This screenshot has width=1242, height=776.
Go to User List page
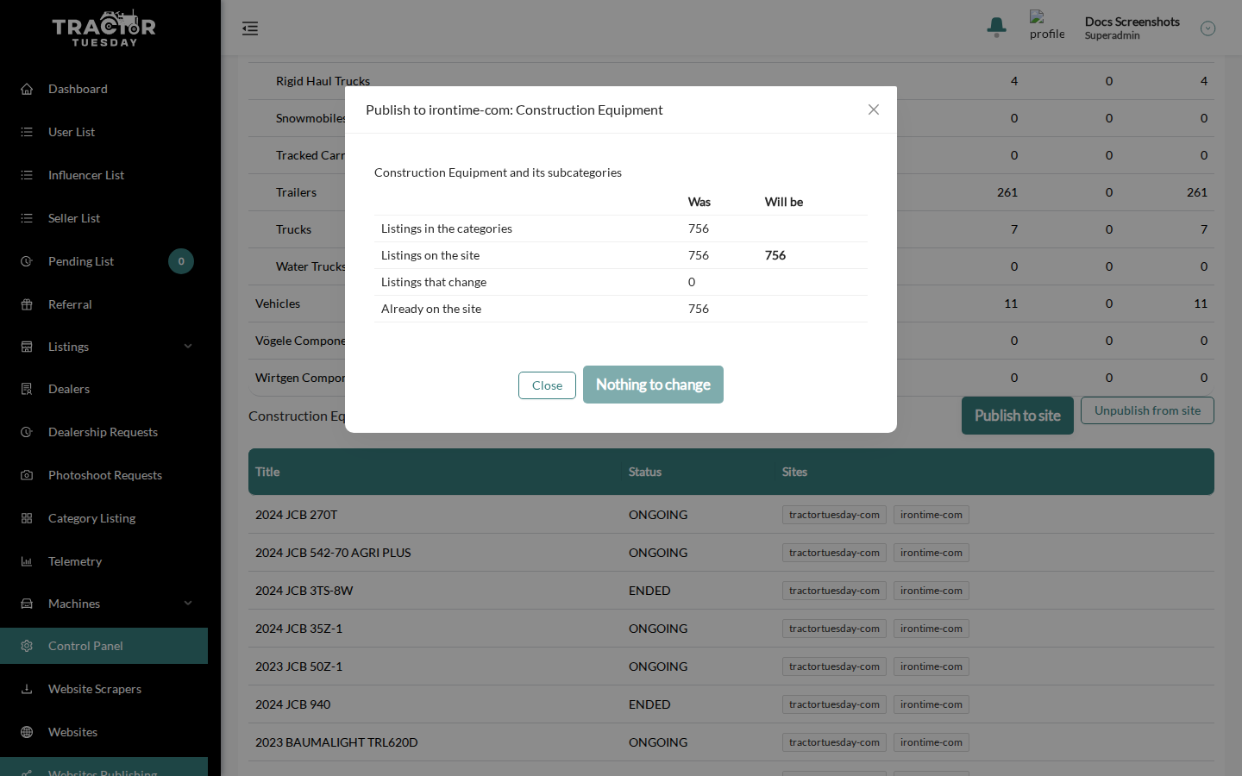pyautogui.click(x=72, y=132)
